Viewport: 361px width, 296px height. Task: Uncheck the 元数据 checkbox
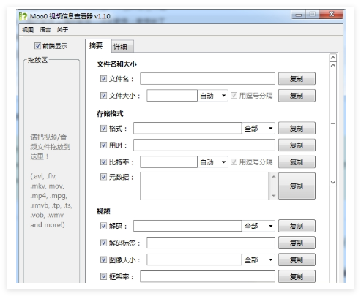(103, 177)
